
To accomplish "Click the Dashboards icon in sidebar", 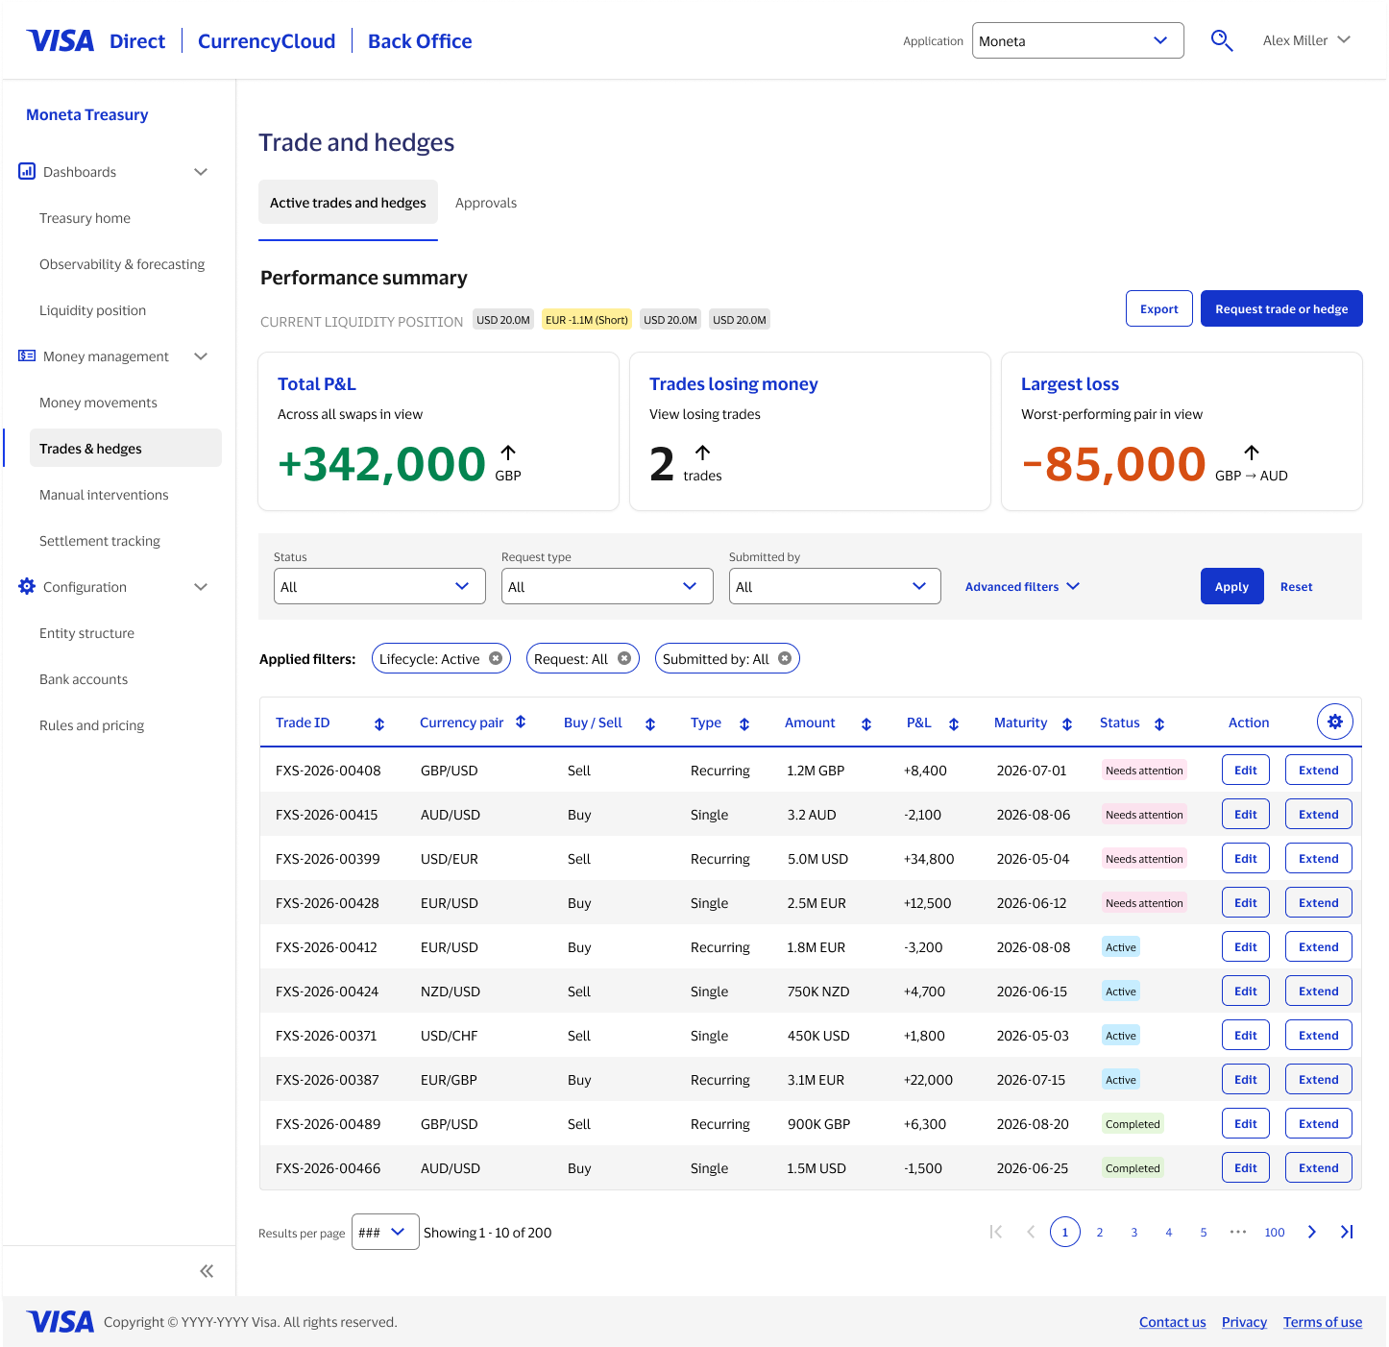I will [27, 171].
